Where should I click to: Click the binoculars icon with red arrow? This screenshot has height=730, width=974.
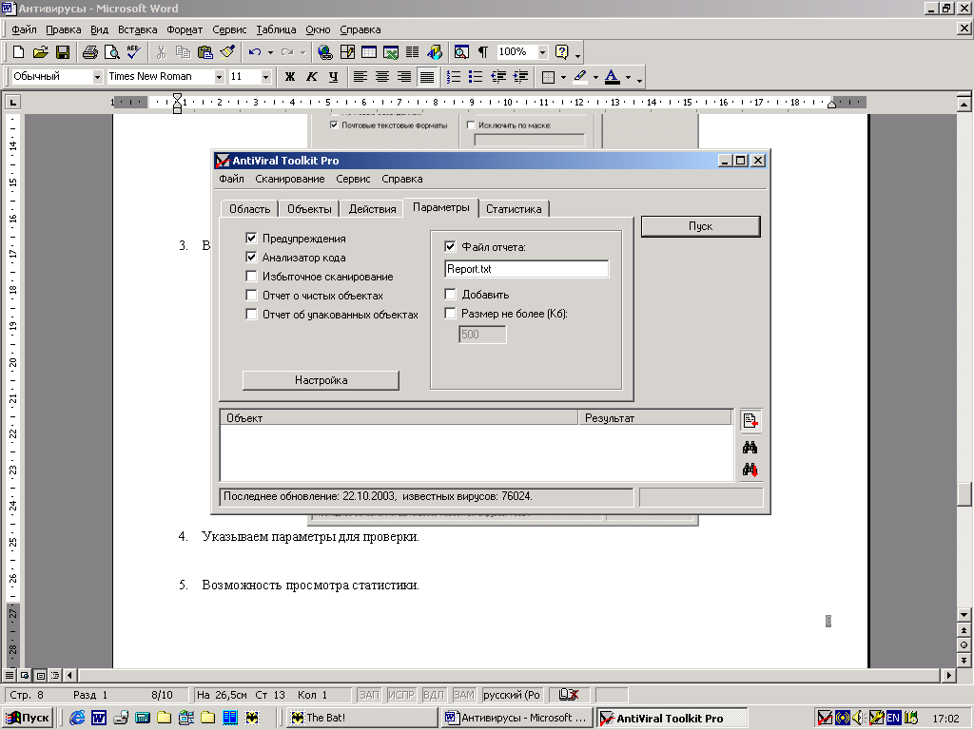[x=750, y=470]
